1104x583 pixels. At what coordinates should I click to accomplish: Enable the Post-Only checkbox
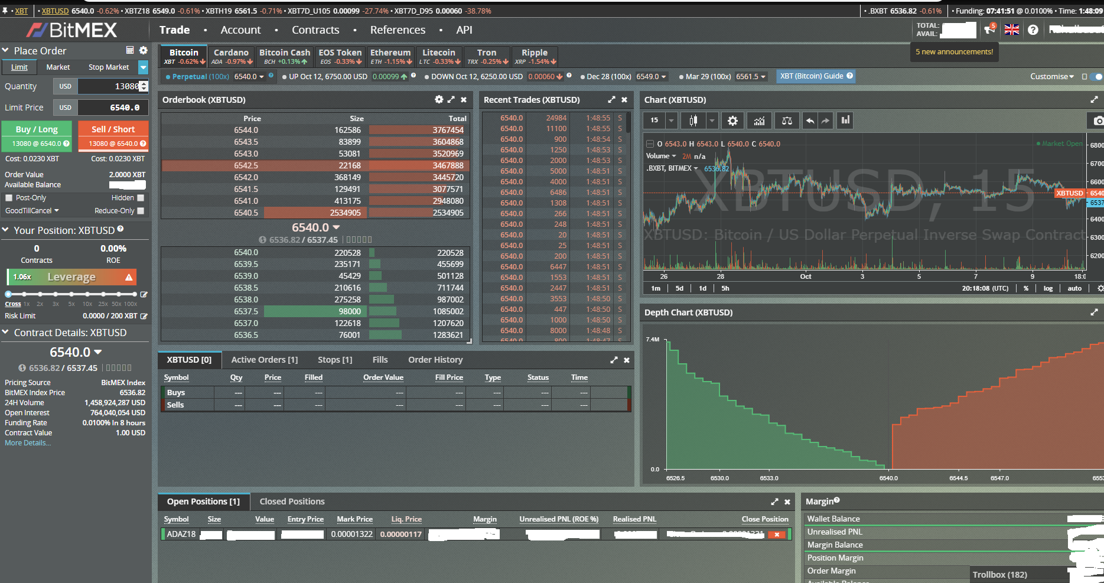[x=9, y=198]
